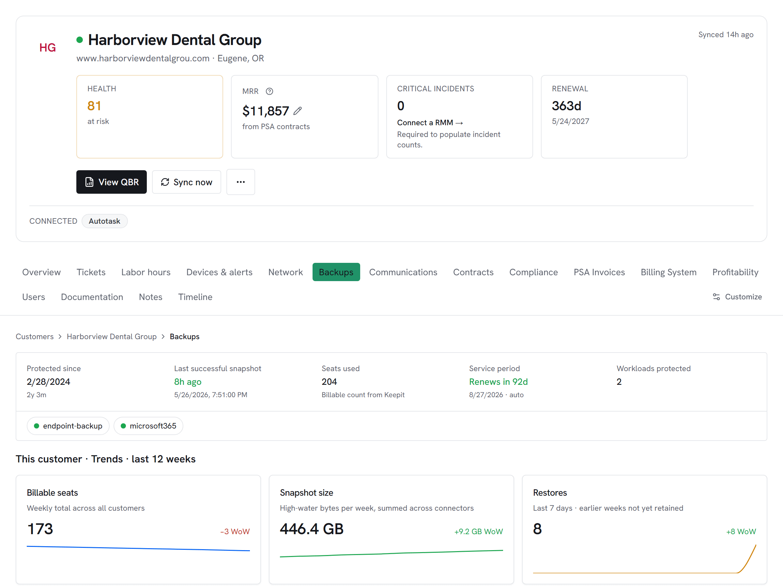Click the HG customer avatar
783x587 pixels.
point(48,47)
